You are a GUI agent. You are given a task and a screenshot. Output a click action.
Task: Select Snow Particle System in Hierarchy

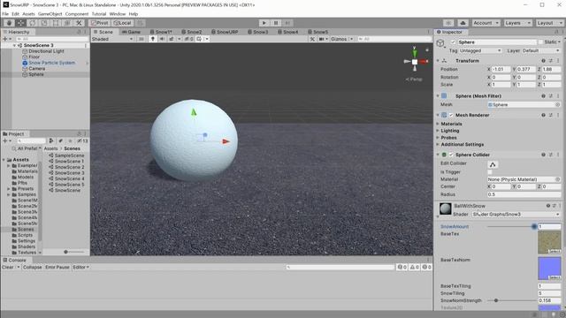tap(51, 63)
